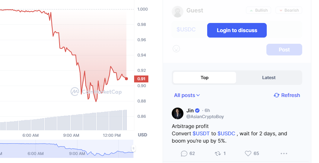This screenshot has width=319, height=163.
Task: Like Jin's post with the heart icon
Action: coord(248,154)
